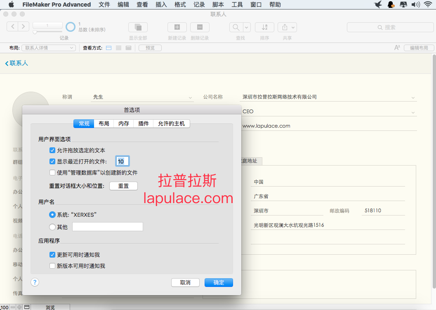Open the Find magnifier tool
436x310 pixels.
(x=236, y=27)
